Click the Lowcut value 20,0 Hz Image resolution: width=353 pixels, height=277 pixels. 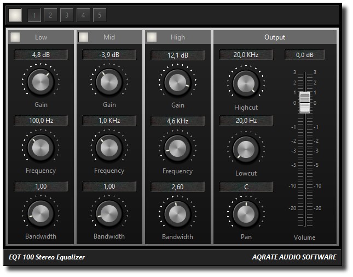tap(246, 121)
